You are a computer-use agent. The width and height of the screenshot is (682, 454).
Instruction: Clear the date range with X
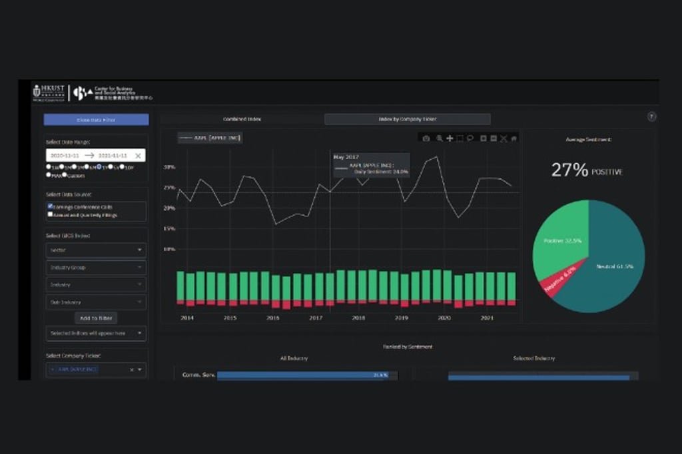pyautogui.click(x=138, y=156)
